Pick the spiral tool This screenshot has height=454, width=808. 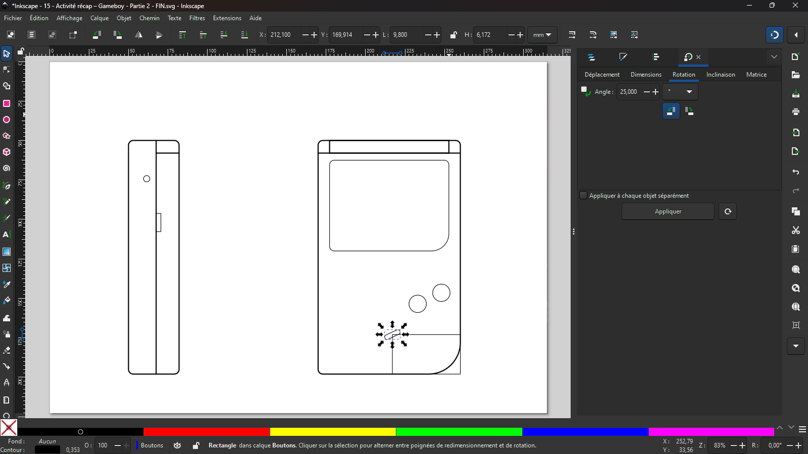click(7, 168)
